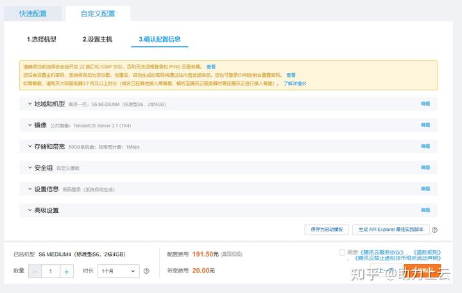Click the 20.00元 bandwidth fee value

pos(203,271)
